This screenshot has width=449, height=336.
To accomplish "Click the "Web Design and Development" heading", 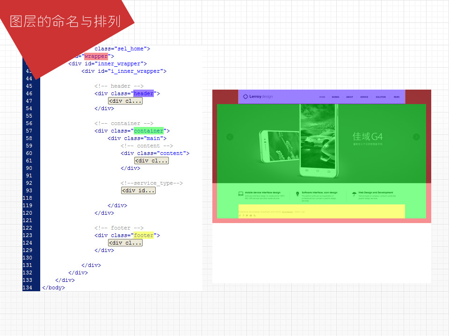I will [376, 193].
